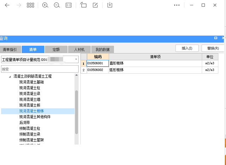
Task: Open the 我的数据 tab
Action: [103, 50]
